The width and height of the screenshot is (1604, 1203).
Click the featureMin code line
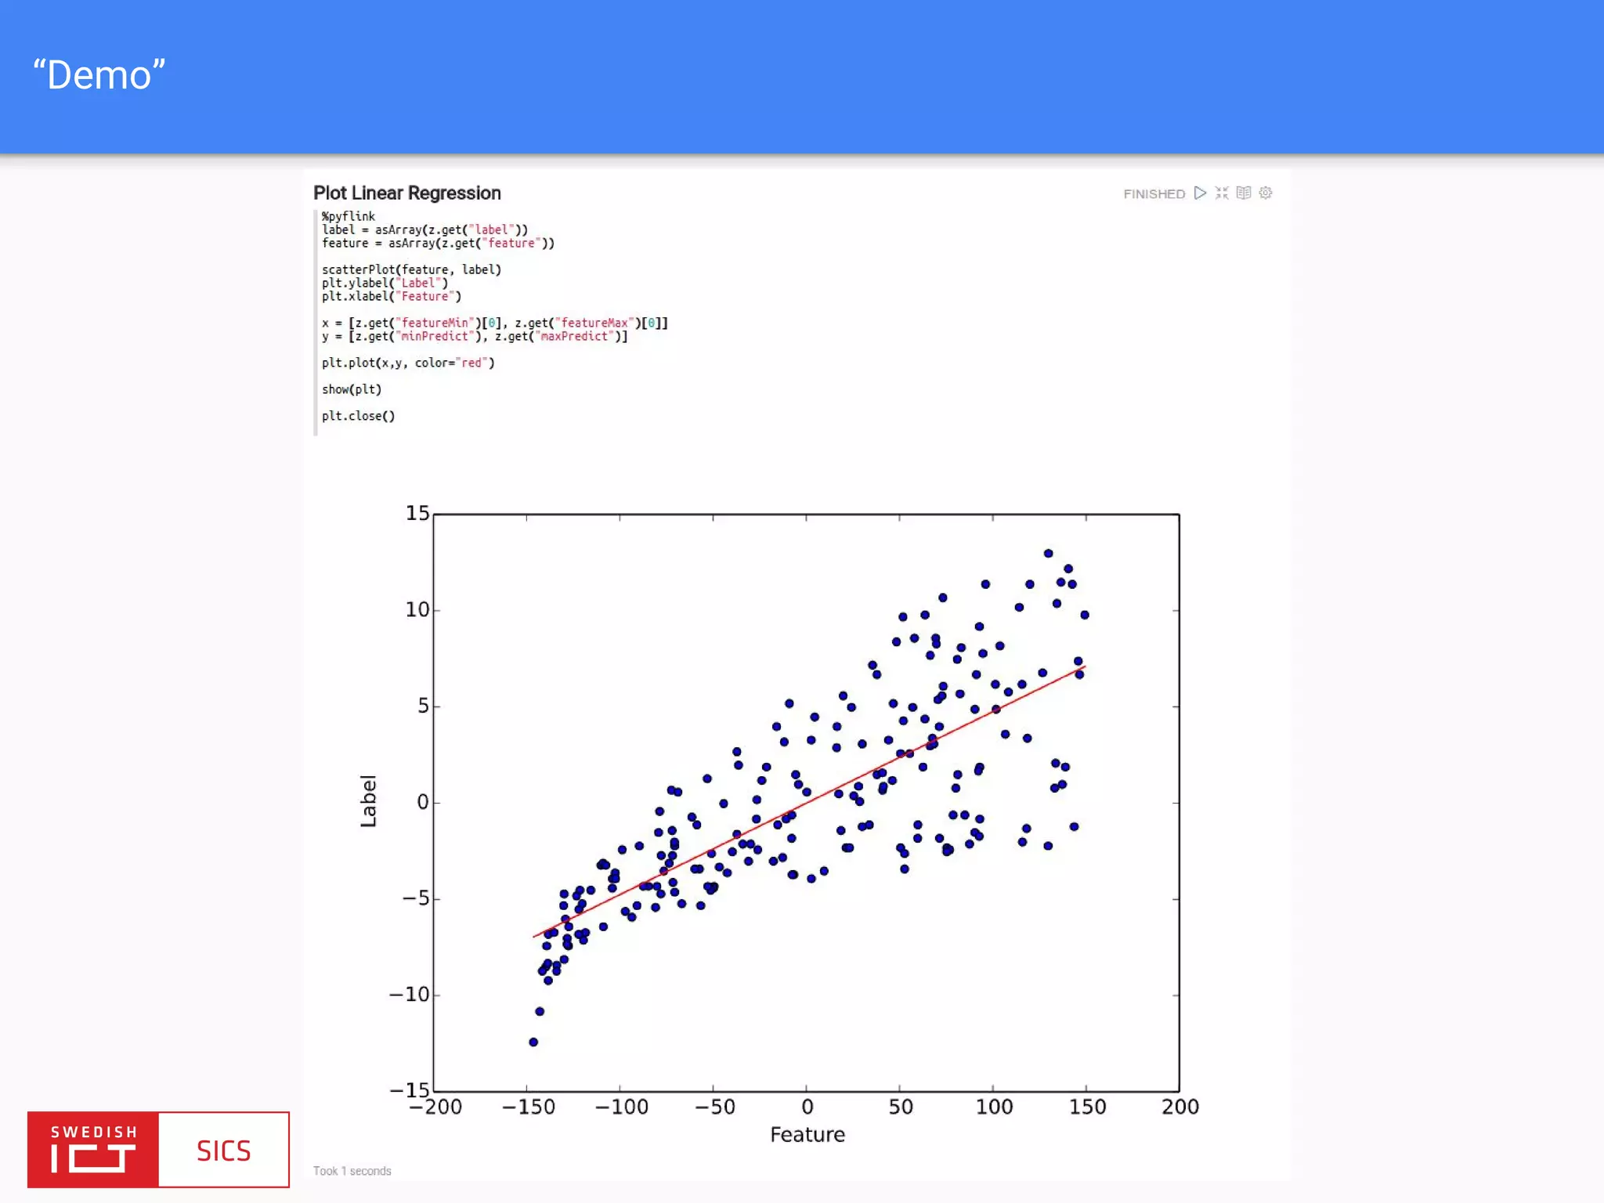click(x=494, y=323)
